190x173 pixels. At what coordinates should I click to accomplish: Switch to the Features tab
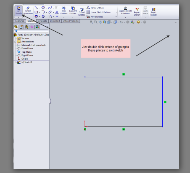pos(20,21)
